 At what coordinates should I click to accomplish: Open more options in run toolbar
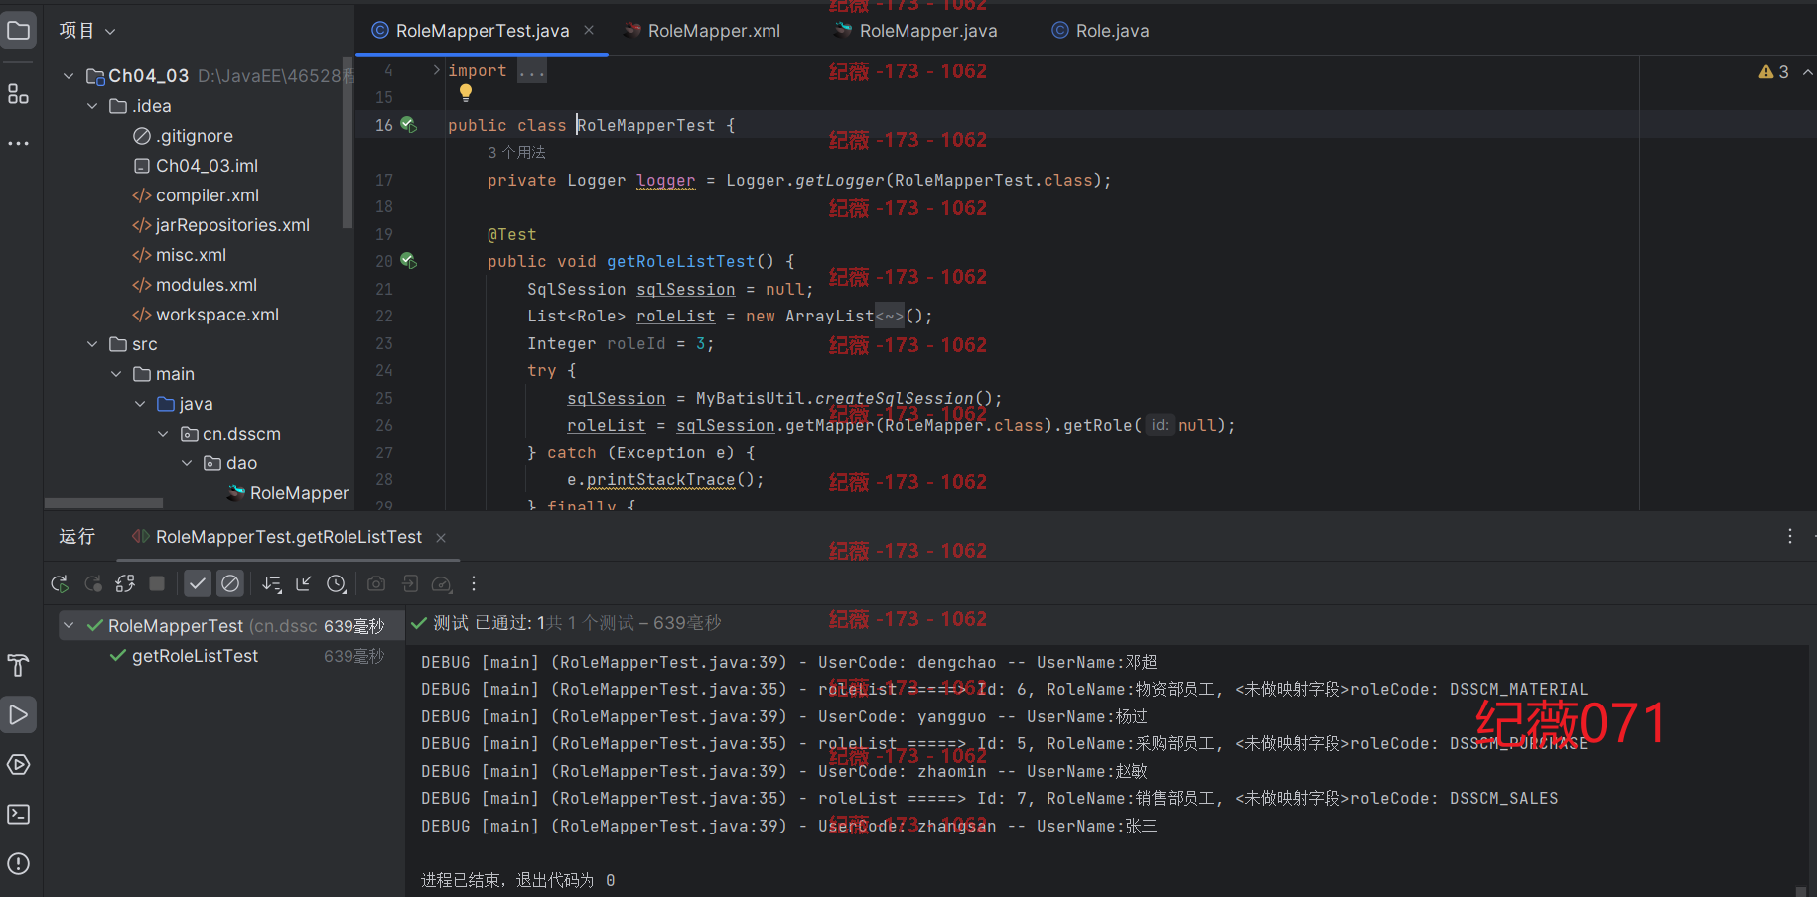click(474, 583)
